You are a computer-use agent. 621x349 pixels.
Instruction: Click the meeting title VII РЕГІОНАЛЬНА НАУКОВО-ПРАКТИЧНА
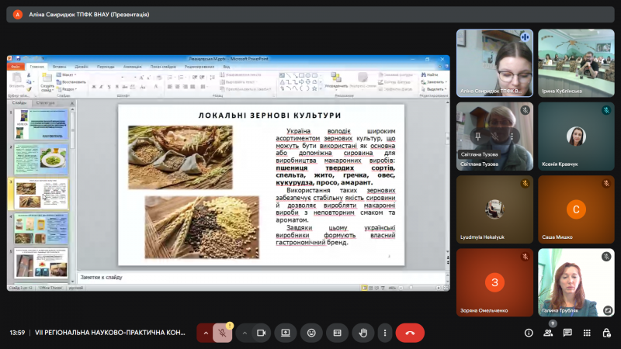click(109, 333)
